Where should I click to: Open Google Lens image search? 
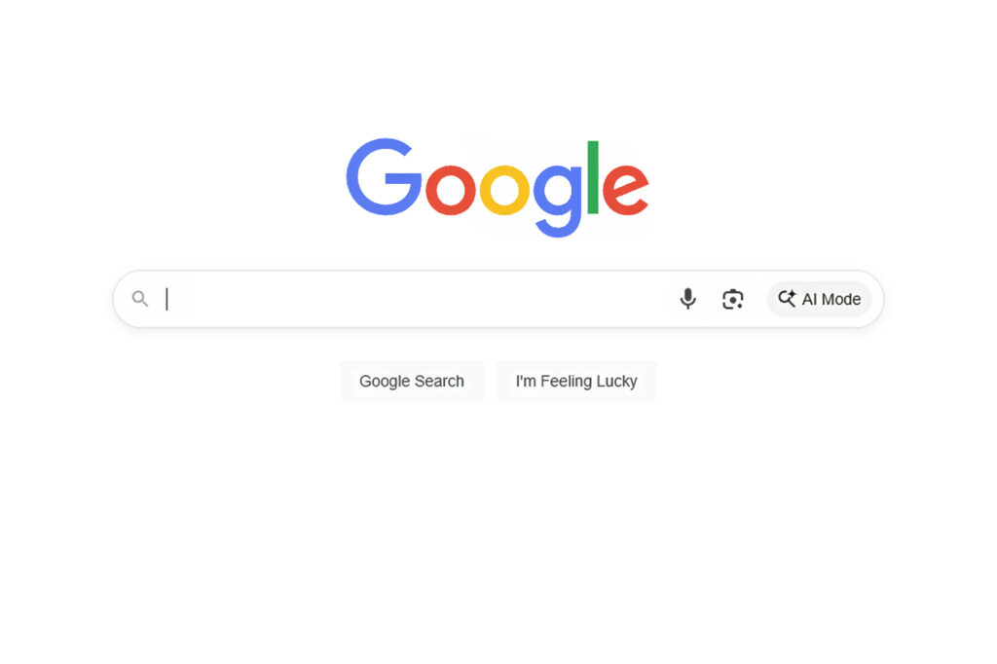(732, 299)
